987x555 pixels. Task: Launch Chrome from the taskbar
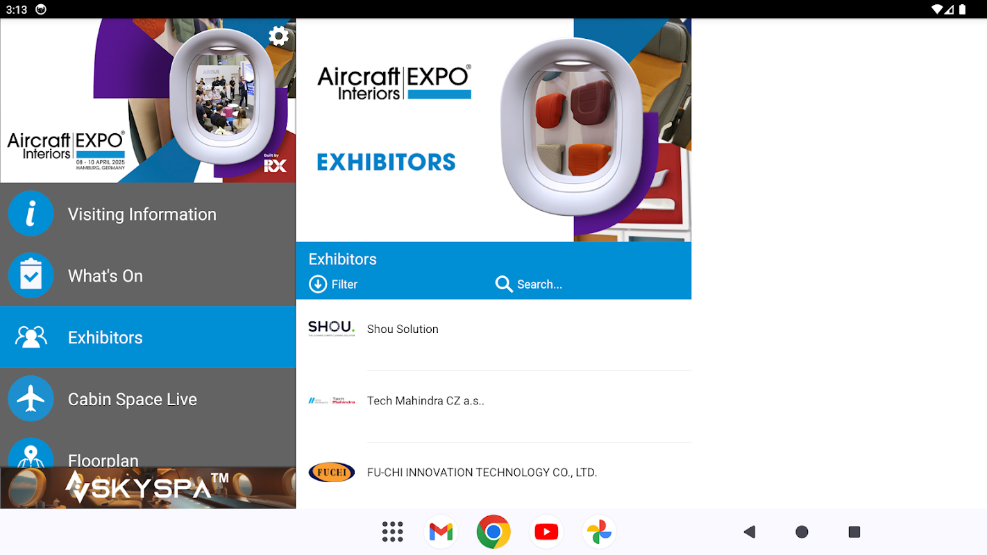493,532
